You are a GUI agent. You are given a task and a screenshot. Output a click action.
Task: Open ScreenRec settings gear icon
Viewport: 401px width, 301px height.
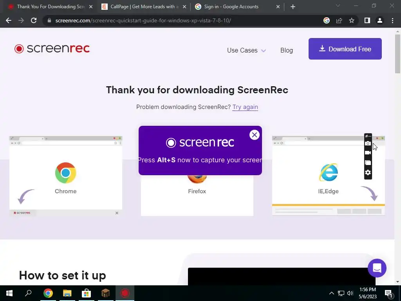(368, 172)
